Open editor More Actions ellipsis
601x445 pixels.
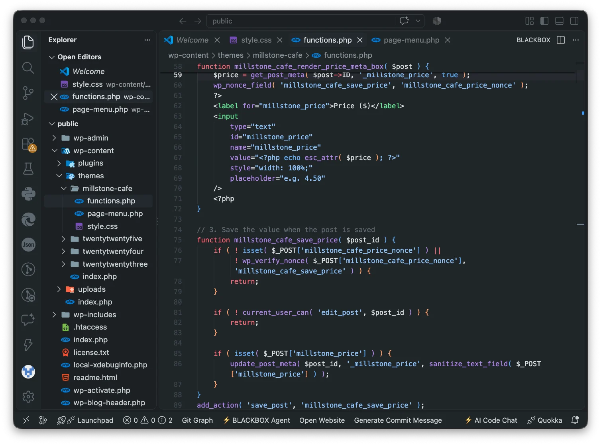[x=575, y=40]
